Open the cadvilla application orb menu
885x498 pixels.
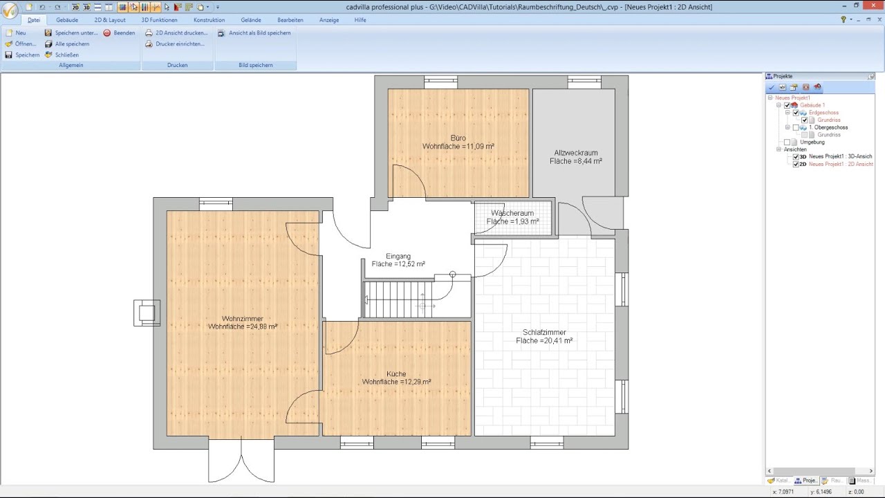point(10,10)
